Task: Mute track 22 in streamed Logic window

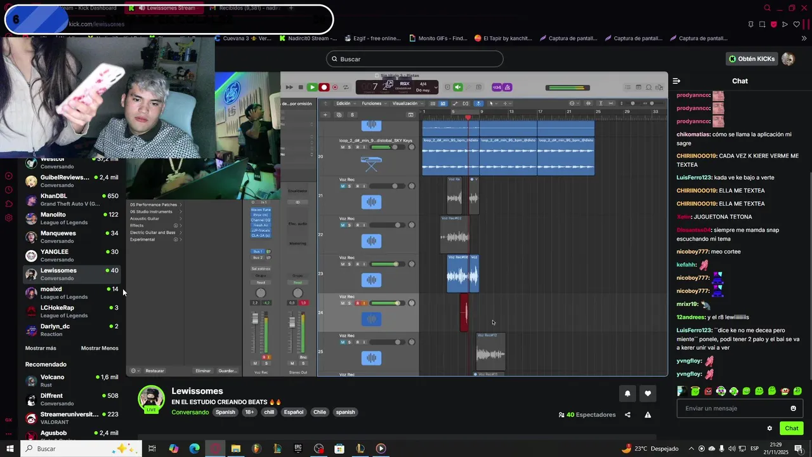Action: coord(343,225)
